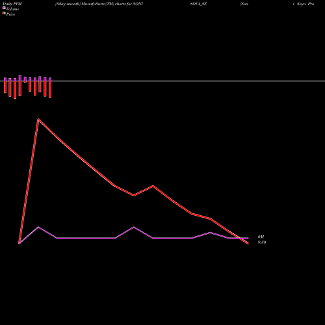
Task: Click the Volume legend color swatch
Action: tap(4, 8)
